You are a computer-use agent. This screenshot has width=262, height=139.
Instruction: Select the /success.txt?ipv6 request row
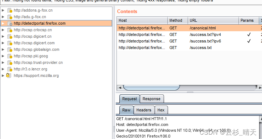[189, 41]
